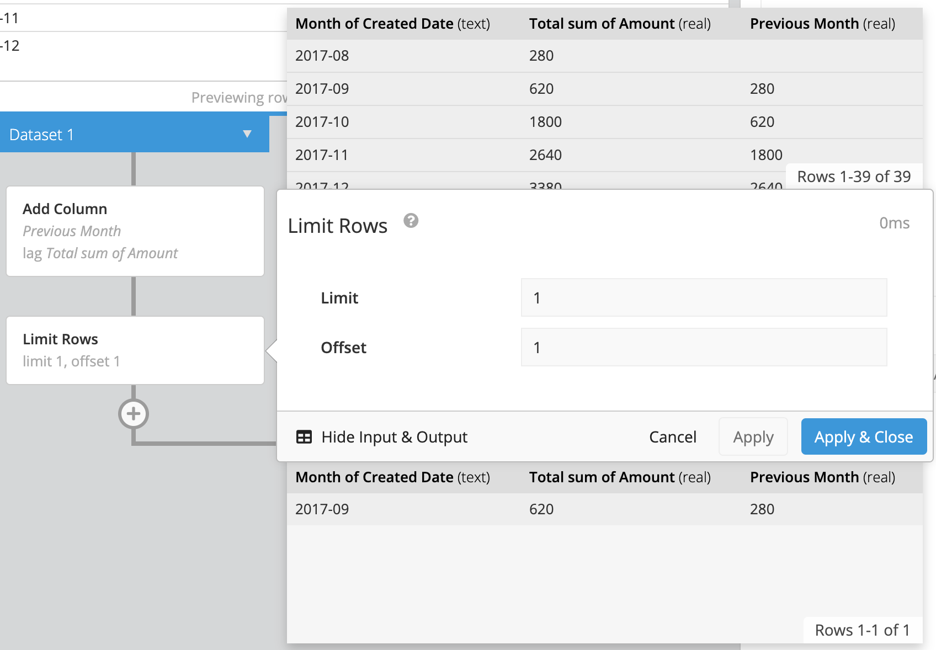This screenshot has height=650, width=936.
Task: Select input cell 2017-10
Action: (x=322, y=122)
